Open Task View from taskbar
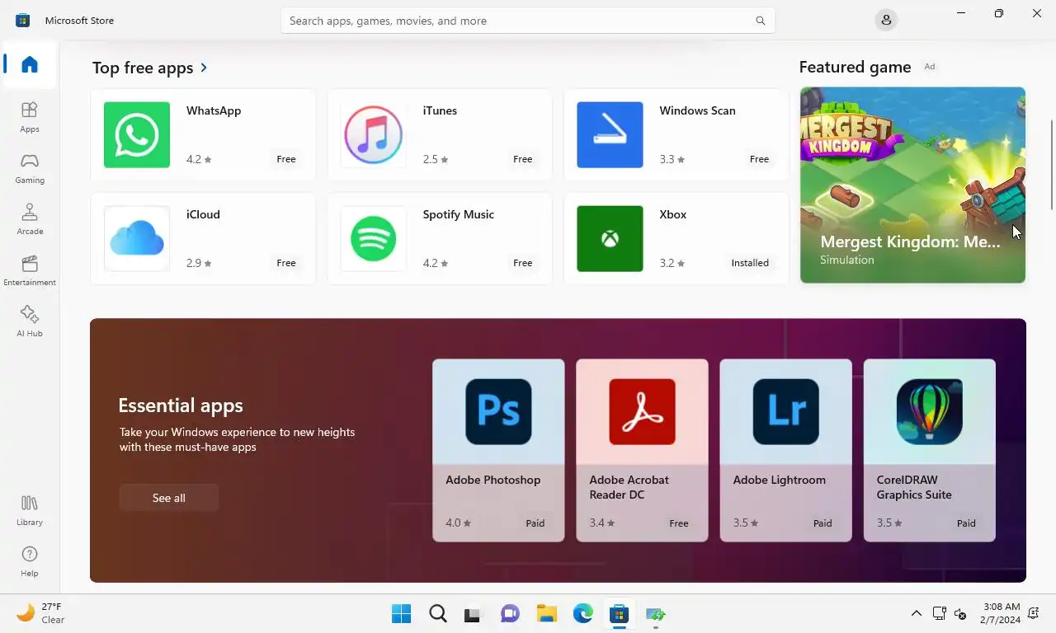This screenshot has width=1056, height=633. click(472, 613)
